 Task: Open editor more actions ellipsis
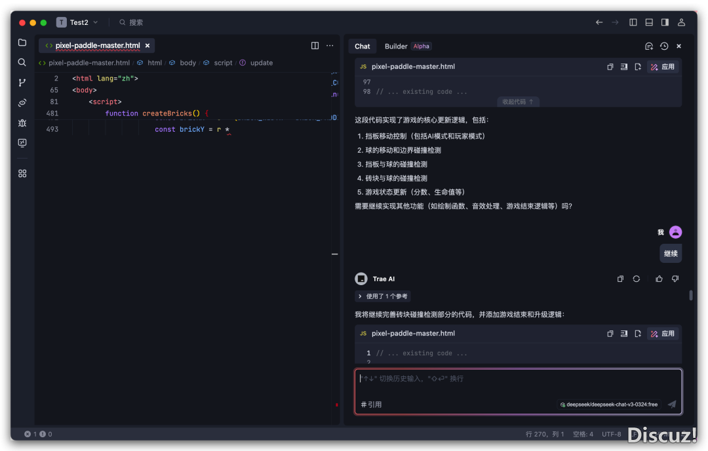330,46
